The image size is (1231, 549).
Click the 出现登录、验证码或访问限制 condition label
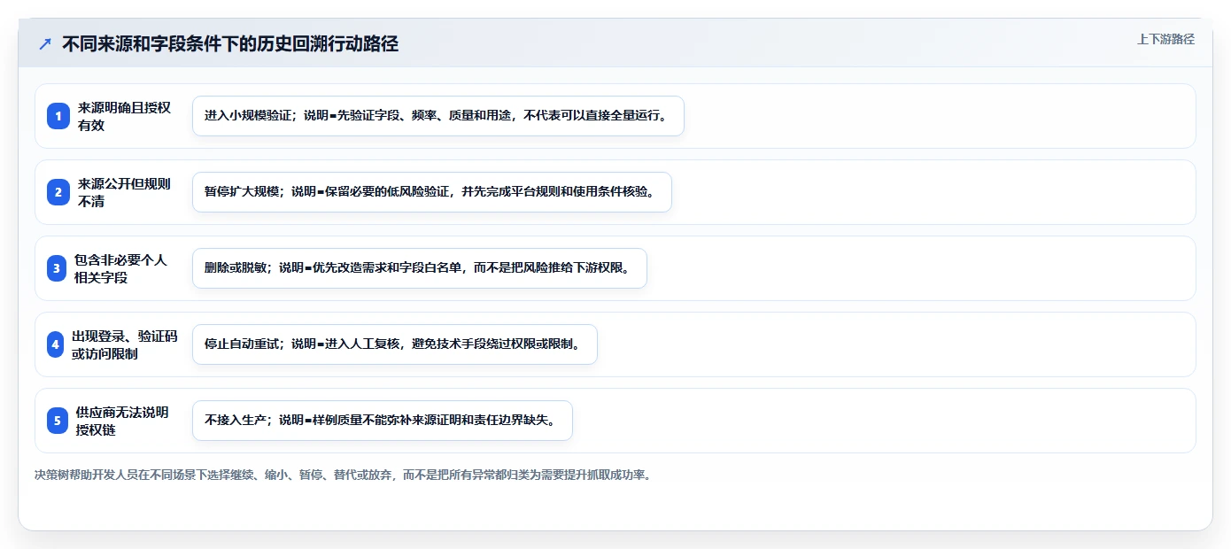point(124,344)
